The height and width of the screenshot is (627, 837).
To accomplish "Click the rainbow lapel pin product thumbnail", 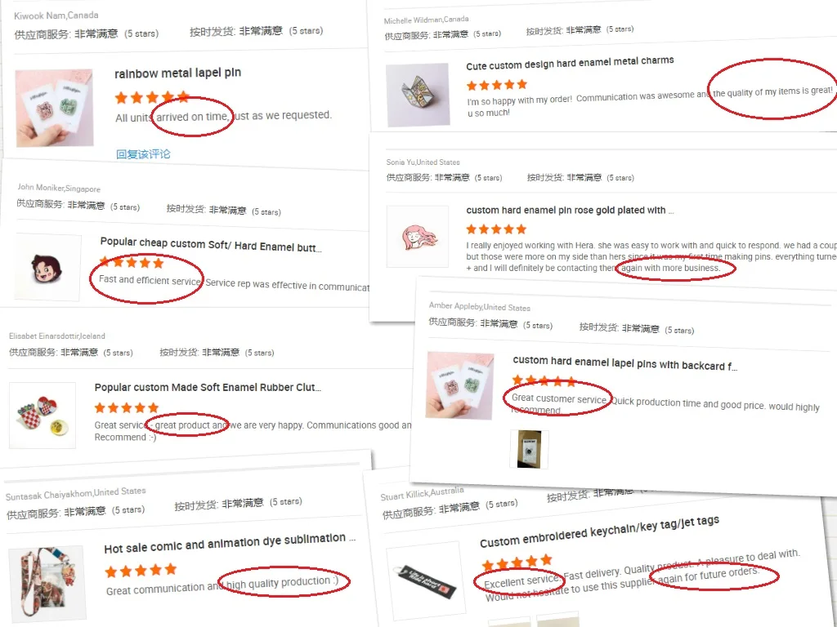I will coord(55,108).
